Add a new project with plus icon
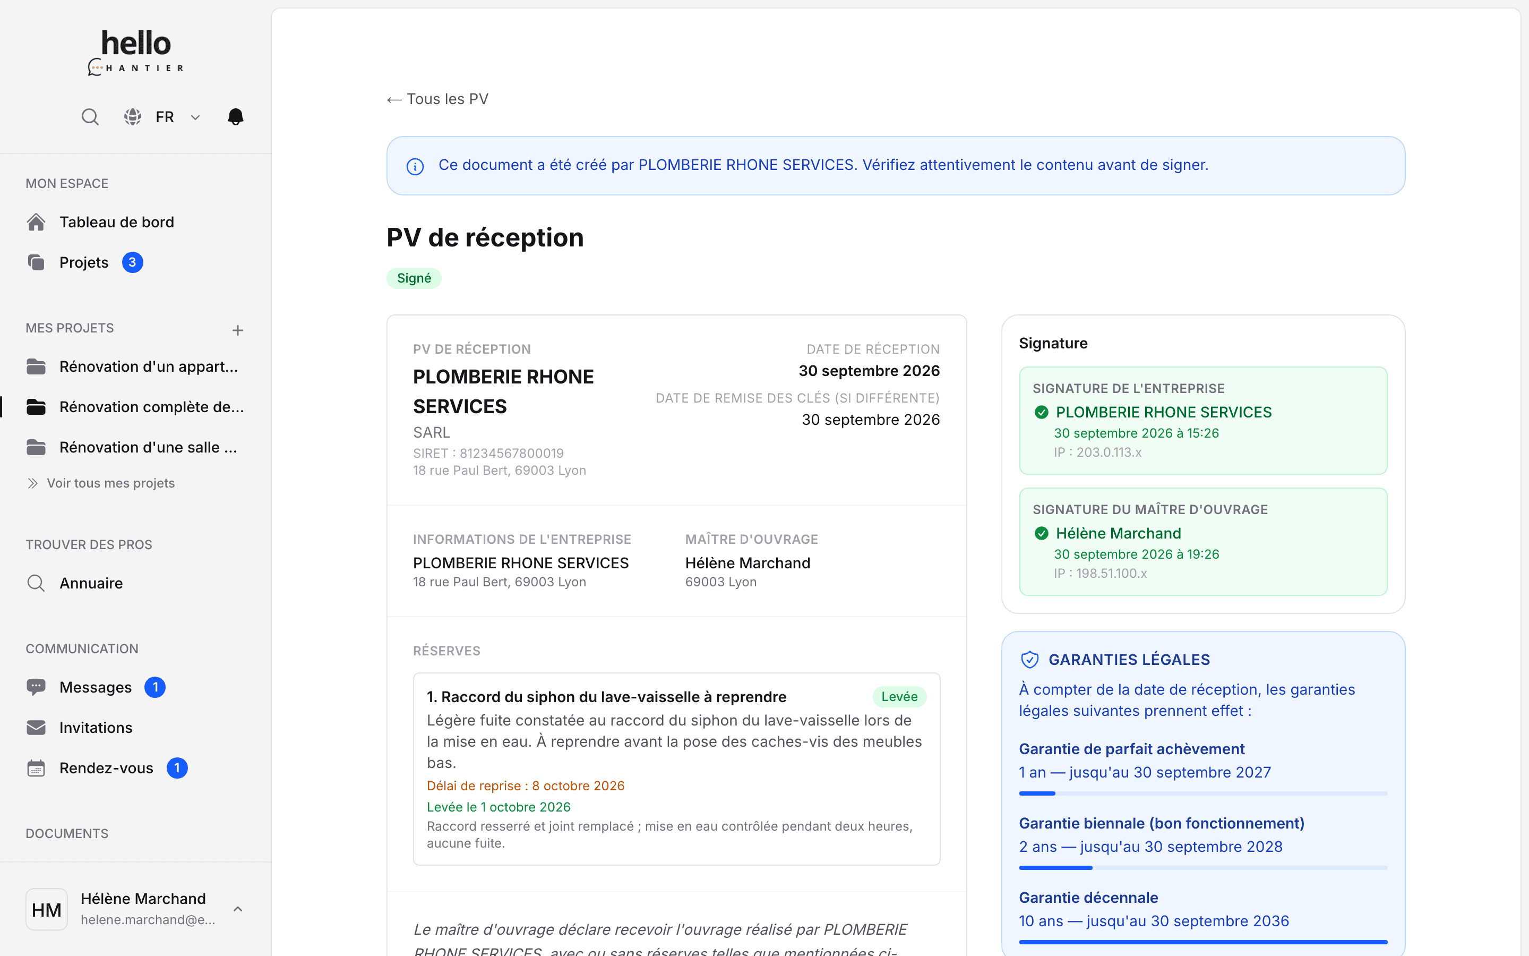The height and width of the screenshot is (956, 1529). click(237, 330)
